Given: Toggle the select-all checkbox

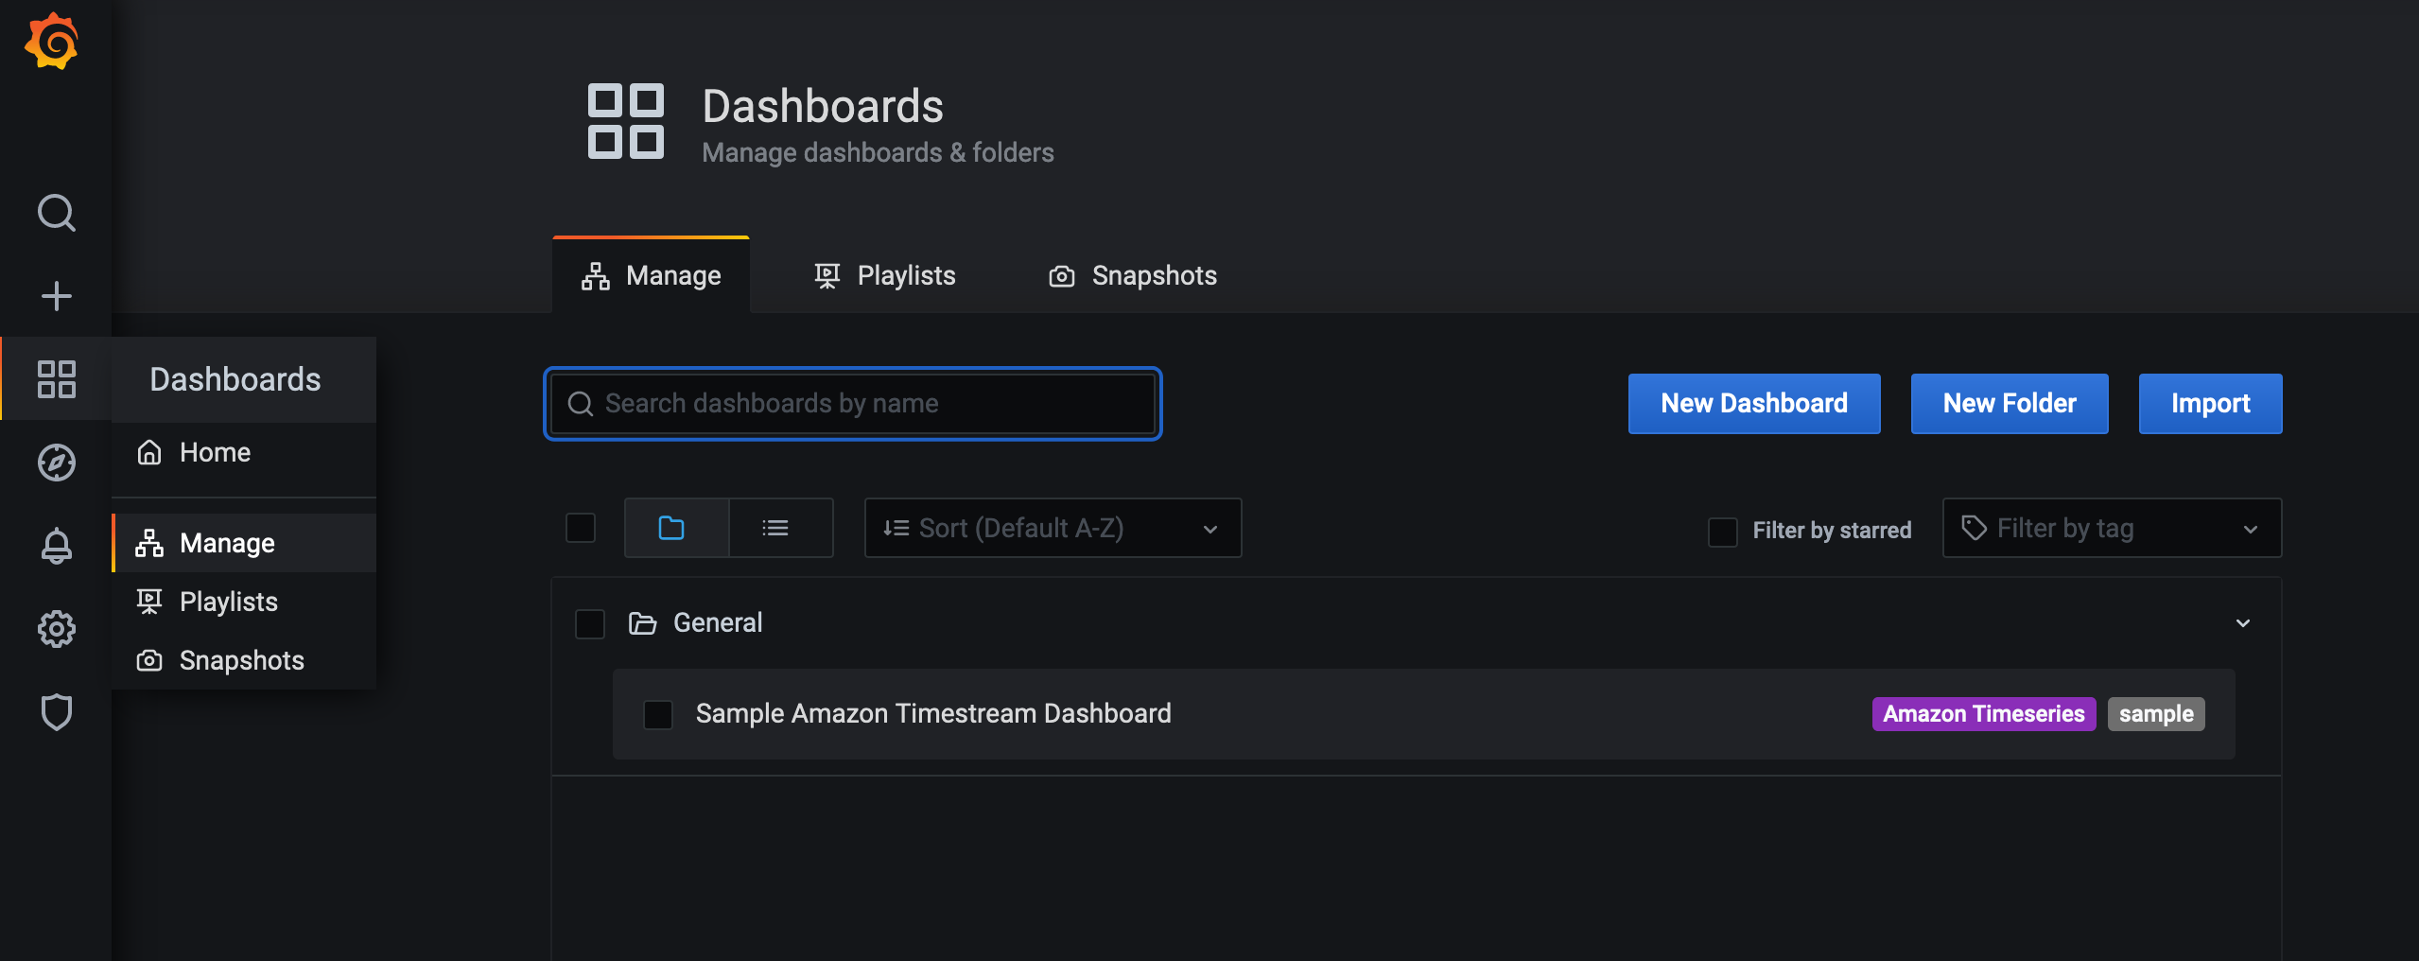Looking at the screenshot, I should [x=580, y=528].
